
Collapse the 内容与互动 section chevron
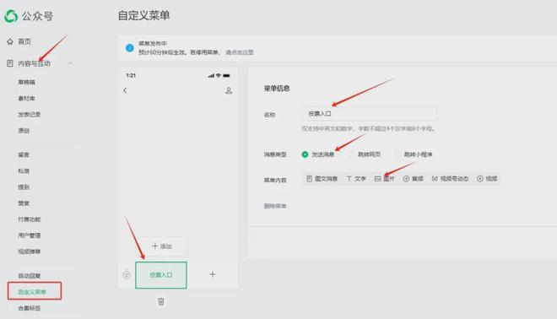(x=70, y=63)
